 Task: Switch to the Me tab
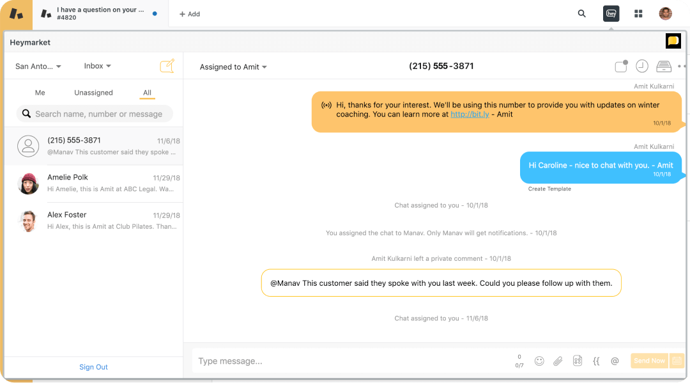pyautogui.click(x=40, y=93)
